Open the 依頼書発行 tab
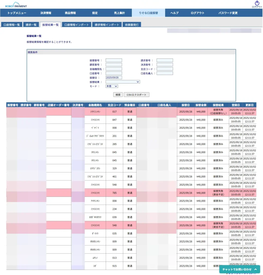Viewport: 263px width, 275px height. tap(132, 25)
